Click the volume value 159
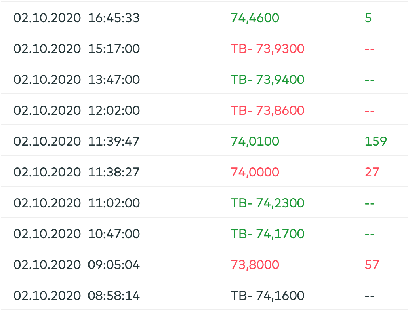 click(x=376, y=141)
